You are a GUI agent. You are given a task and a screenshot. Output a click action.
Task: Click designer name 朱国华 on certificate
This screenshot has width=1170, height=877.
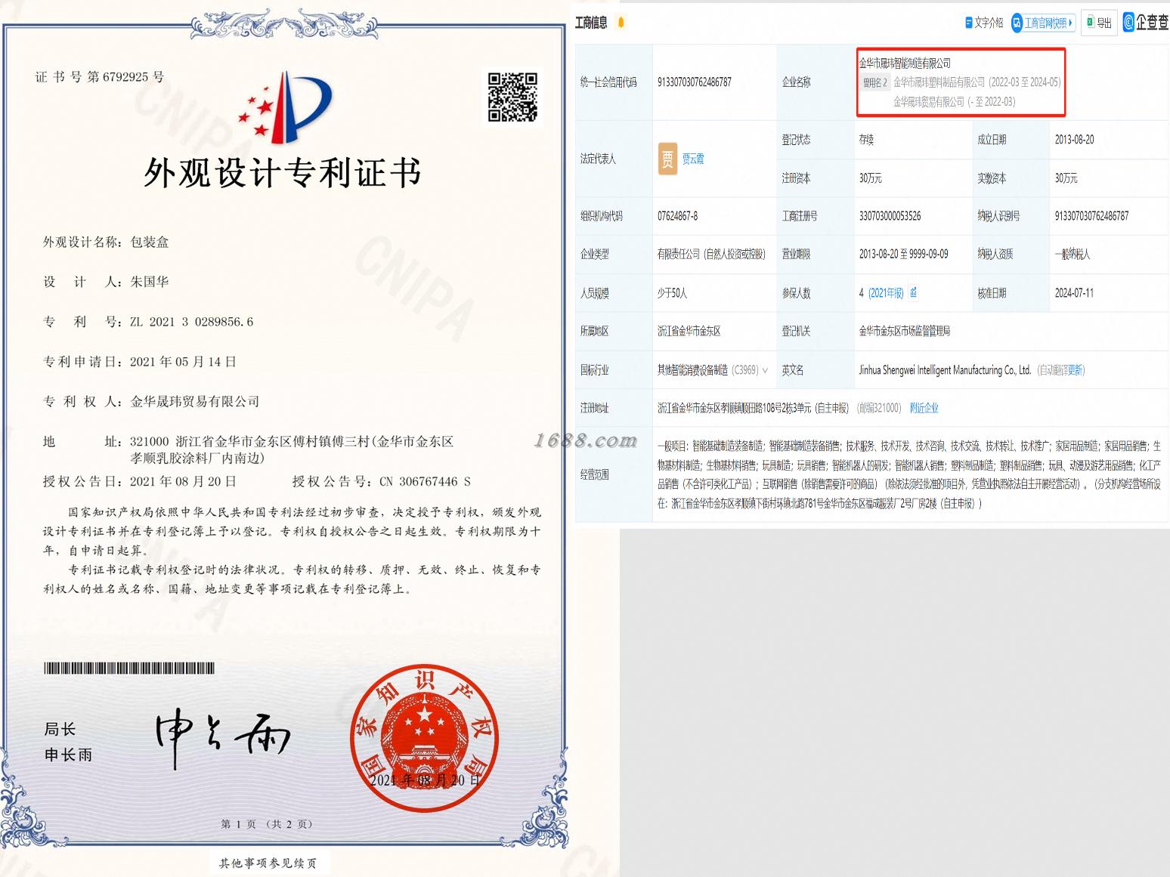(150, 282)
